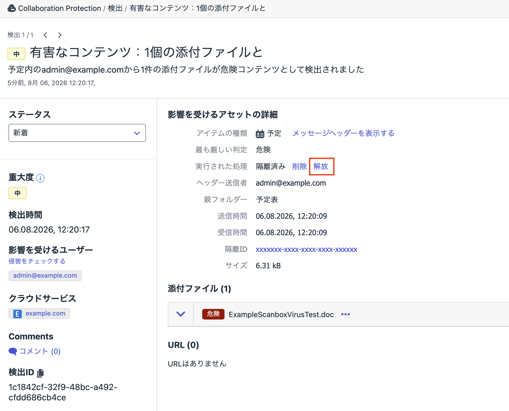Click the Collaboration Protection cloud icon
Screen dimensions: 509x411
[x=11, y=8]
